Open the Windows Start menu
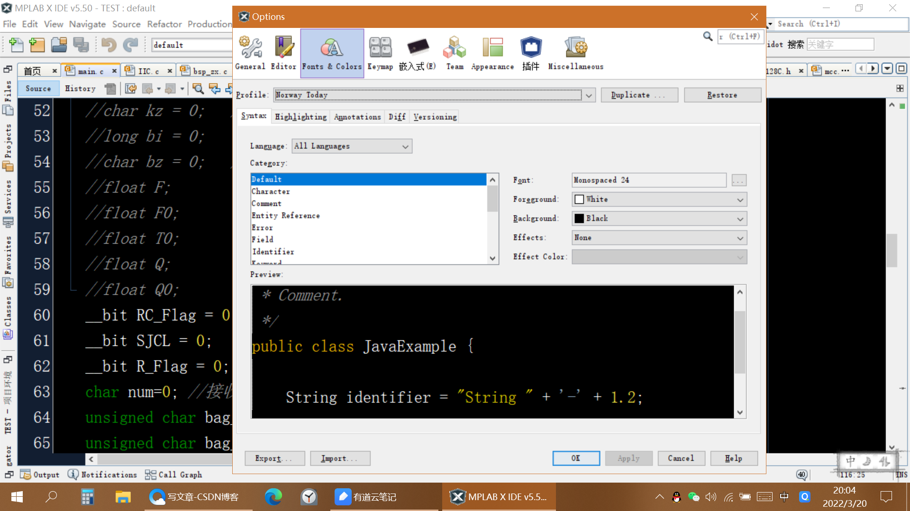The image size is (910, 511). (17, 497)
